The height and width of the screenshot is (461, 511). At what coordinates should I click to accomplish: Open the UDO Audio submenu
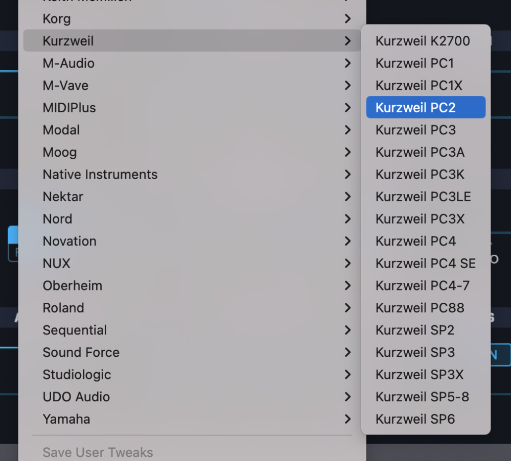coord(76,397)
